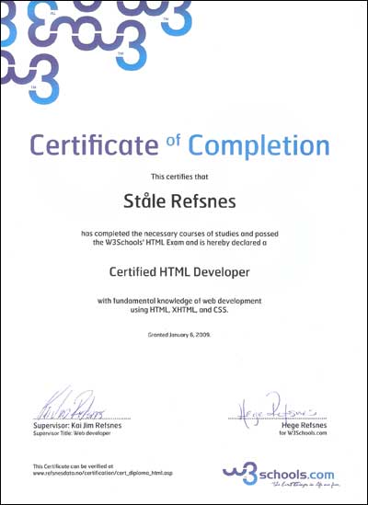
Task: Click the 'for W3Schools.com' text
Action: (303, 433)
